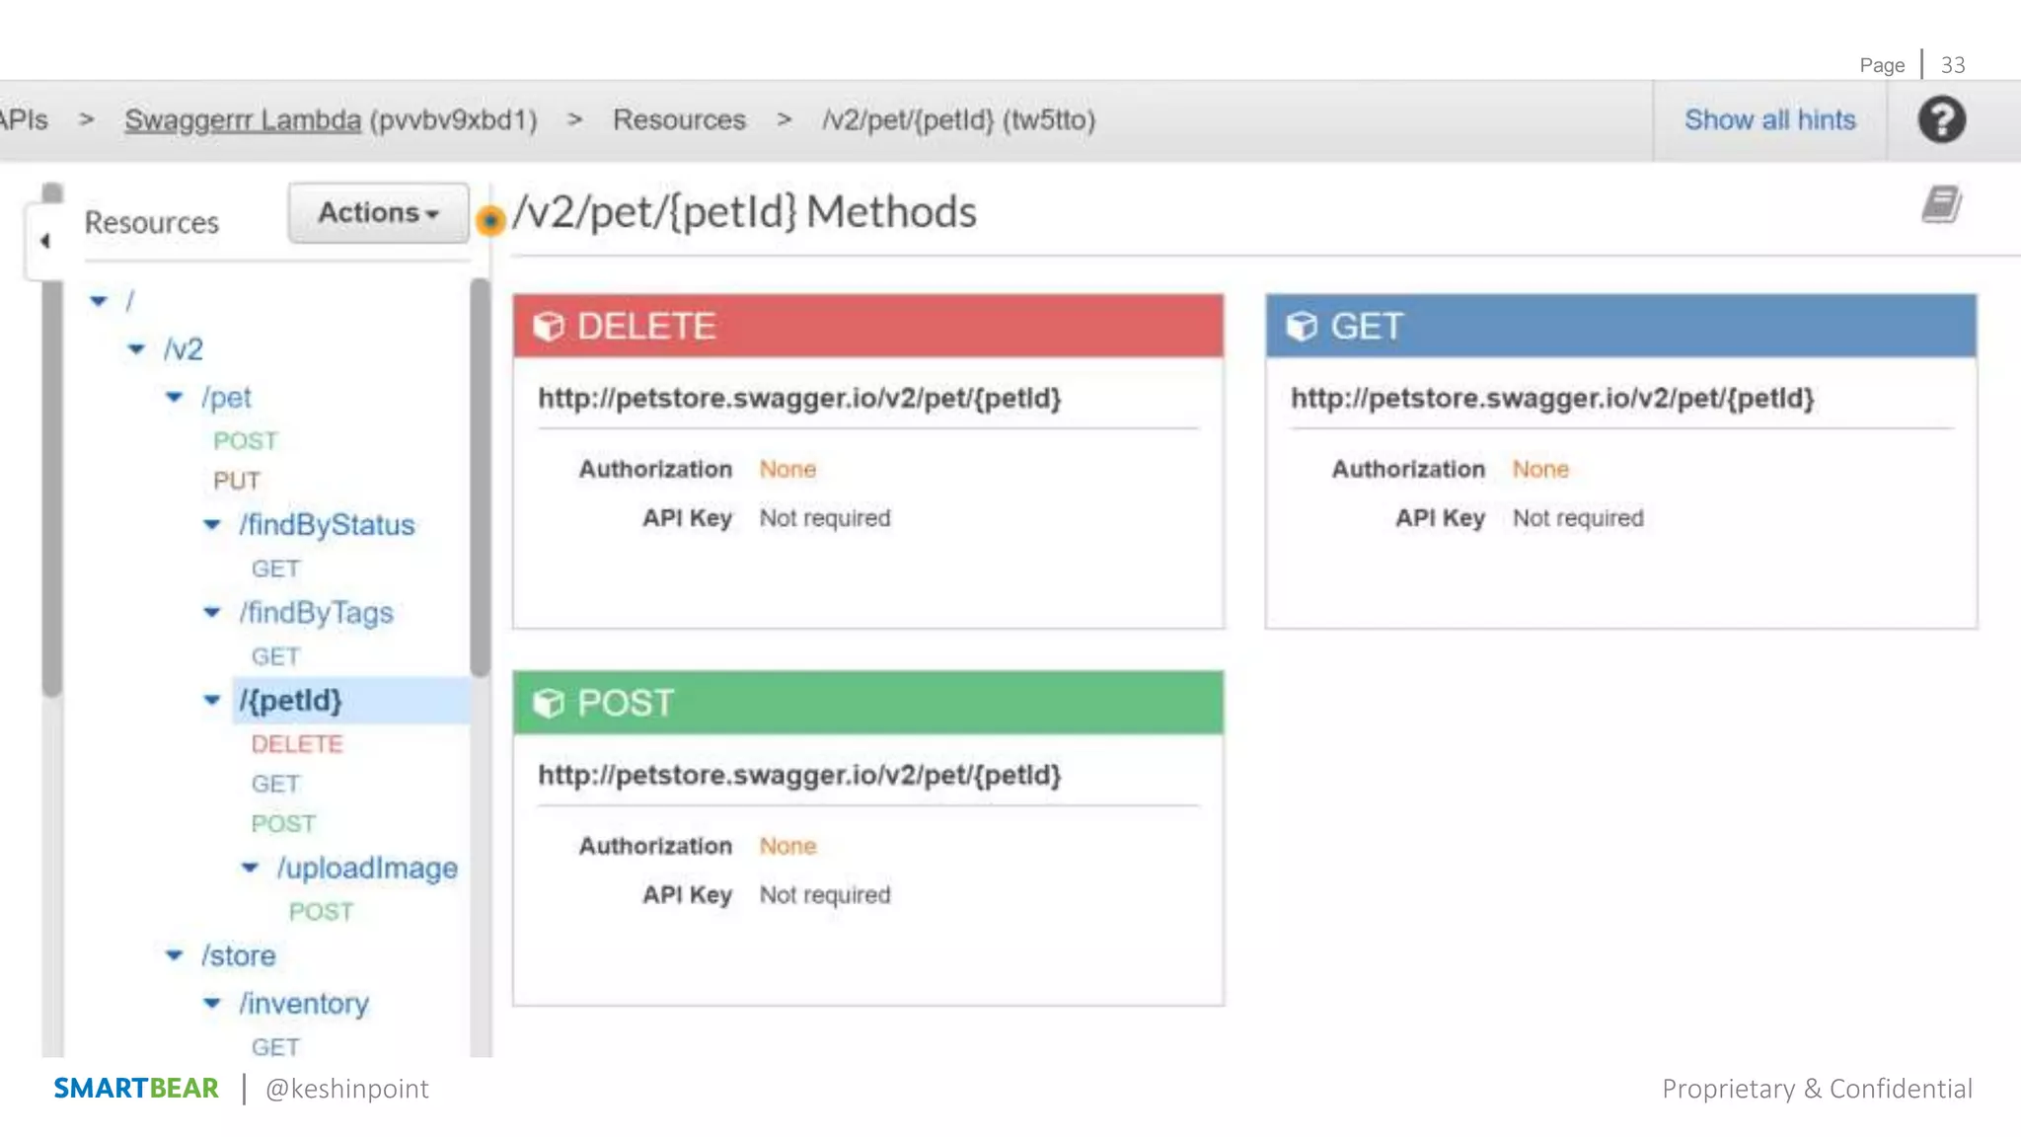Click the DELETE method cube icon
Screen dimensions: 2021x1137
click(548, 326)
